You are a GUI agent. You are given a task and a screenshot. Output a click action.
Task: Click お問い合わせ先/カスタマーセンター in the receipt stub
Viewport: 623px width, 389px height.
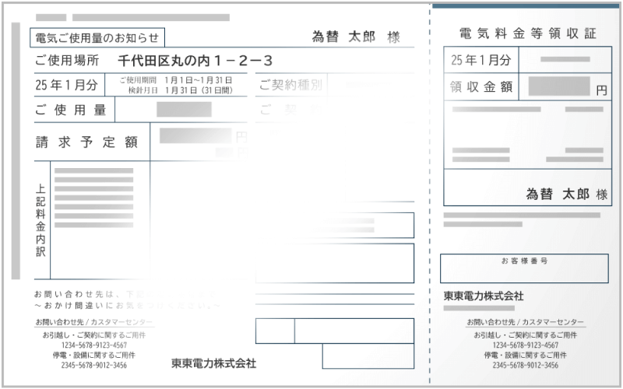coord(526,322)
